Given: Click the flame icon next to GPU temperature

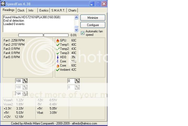Looking at the screenshot, I should (x=58, y=40).
